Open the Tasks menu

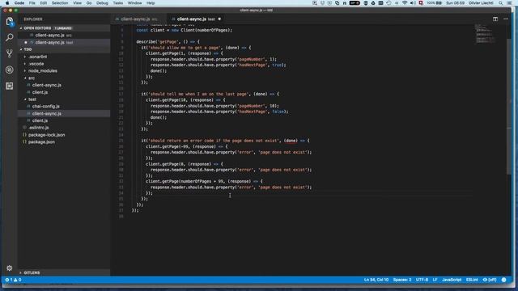118,3
